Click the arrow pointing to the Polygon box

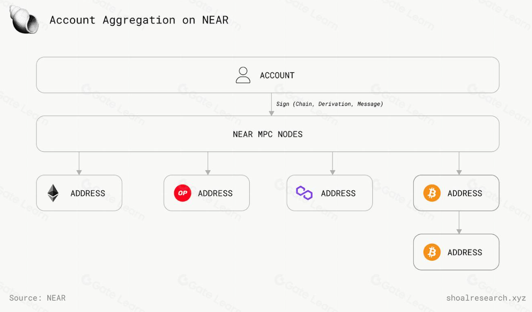tap(332, 163)
